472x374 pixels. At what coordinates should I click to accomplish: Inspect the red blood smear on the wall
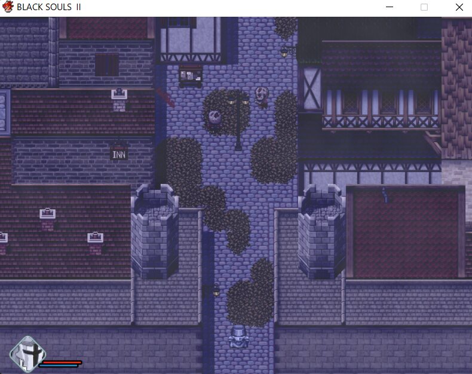(166, 97)
